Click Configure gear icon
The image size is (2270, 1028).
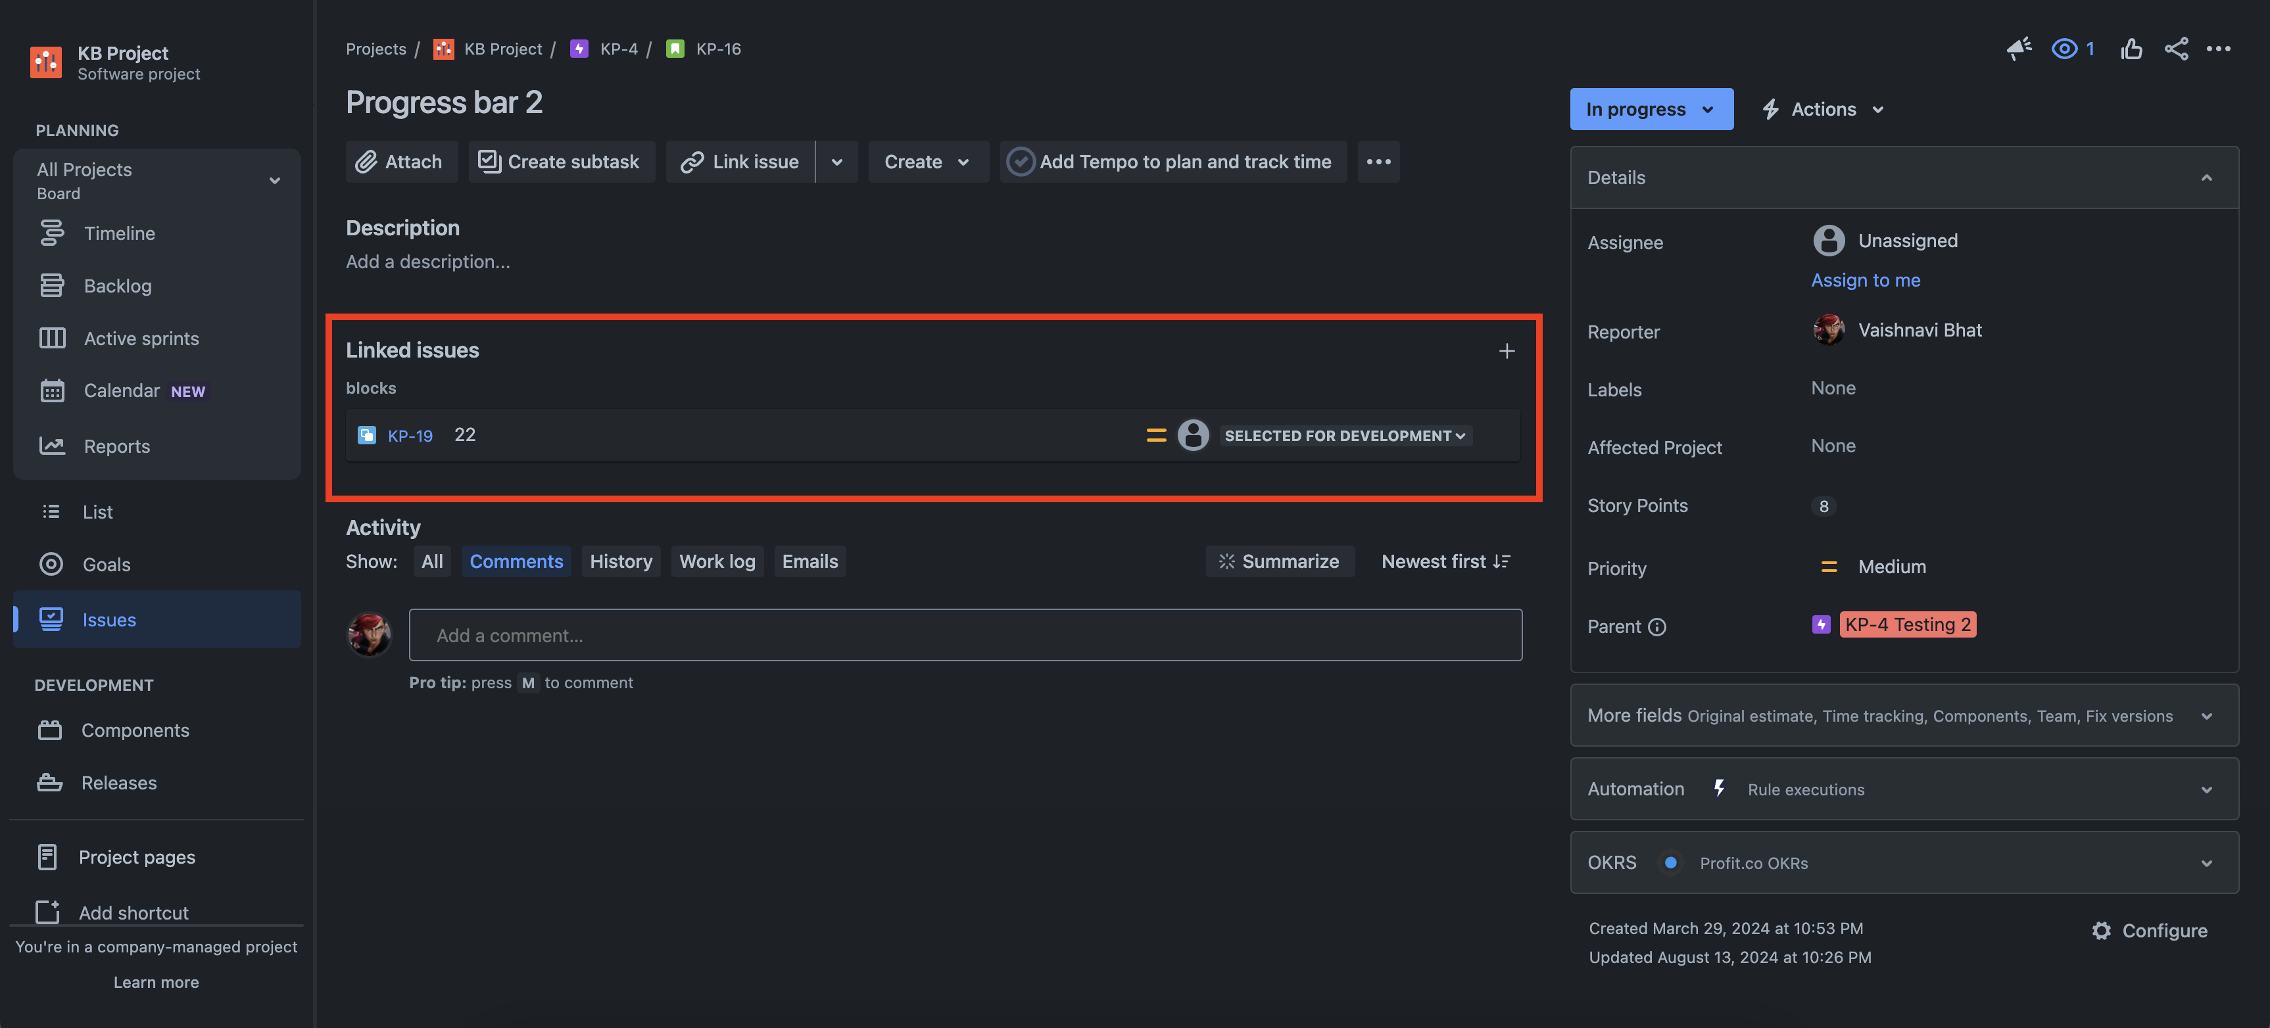pyautogui.click(x=2102, y=930)
